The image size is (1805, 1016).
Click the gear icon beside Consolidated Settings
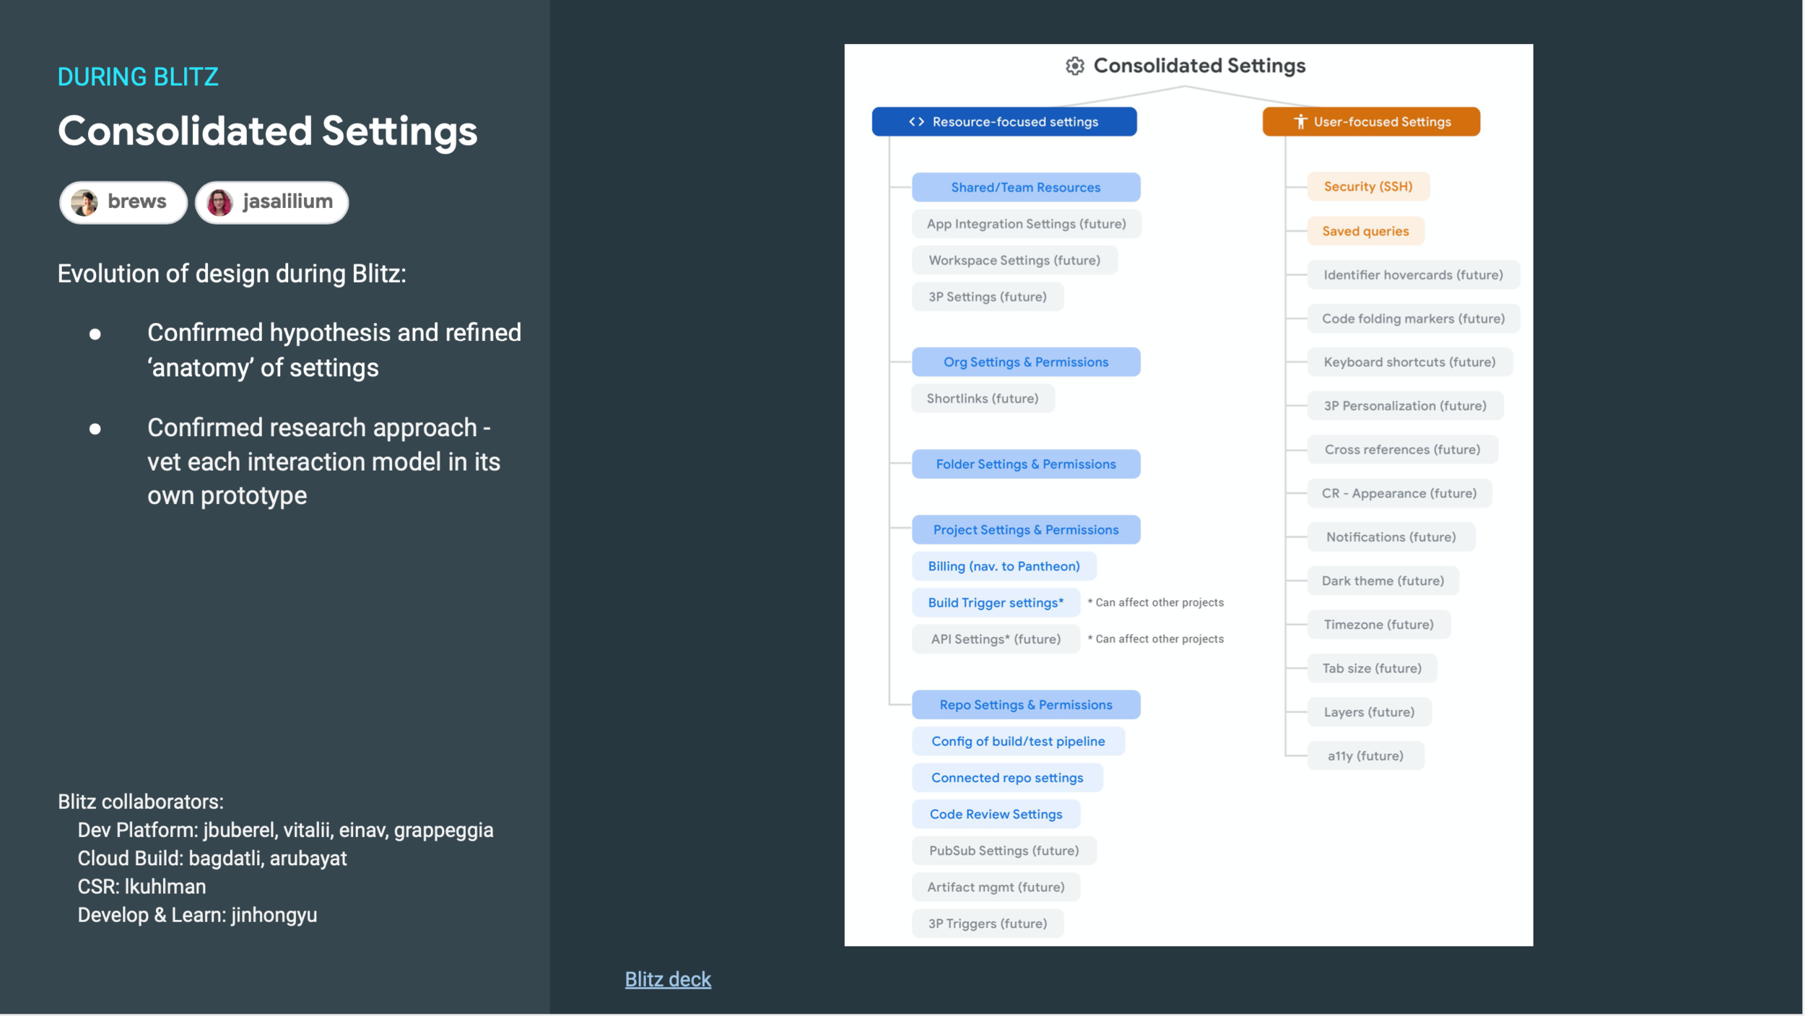click(x=1074, y=66)
